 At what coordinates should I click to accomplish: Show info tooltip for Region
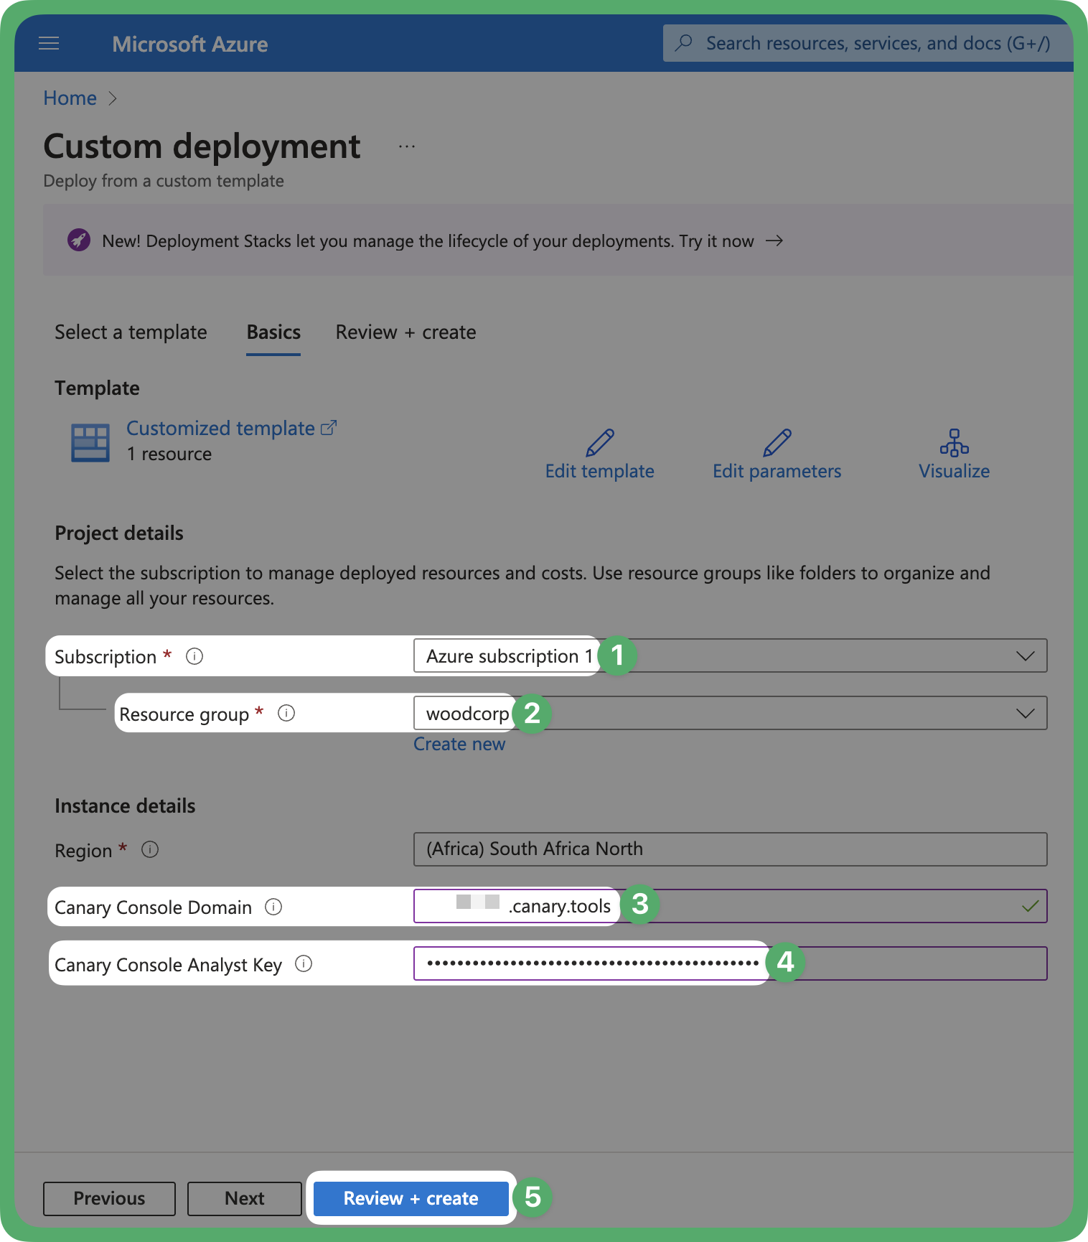pos(150,849)
